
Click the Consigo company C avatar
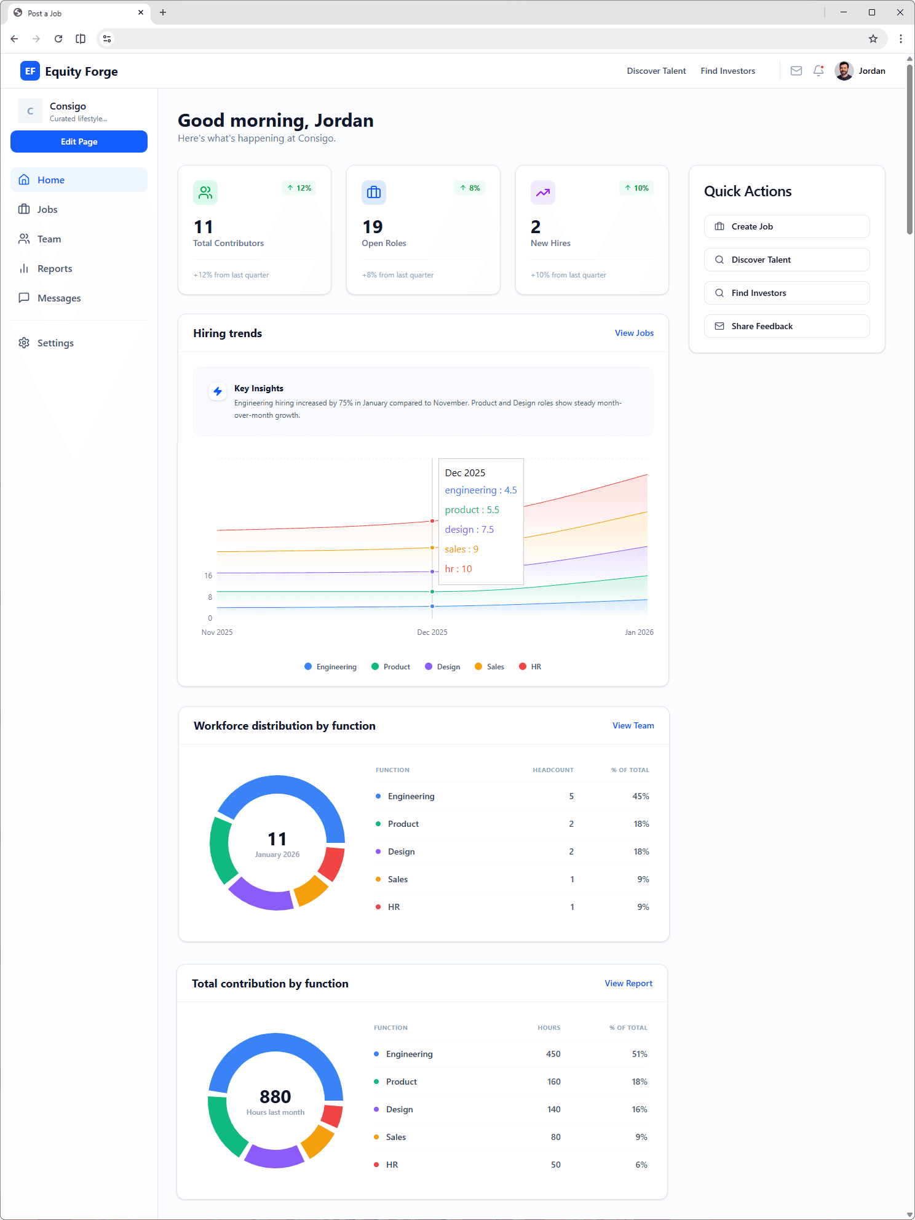(30, 111)
